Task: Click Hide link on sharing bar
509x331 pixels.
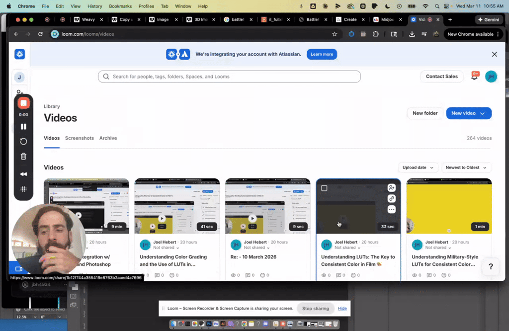Action: pyautogui.click(x=342, y=309)
